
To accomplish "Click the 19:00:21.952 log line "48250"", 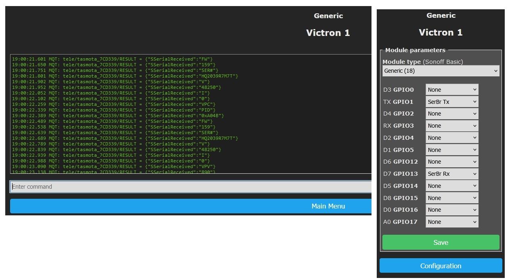I will point(117,87).
